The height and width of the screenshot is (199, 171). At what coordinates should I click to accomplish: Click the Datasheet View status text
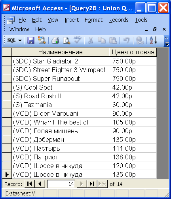coord(20,193)
